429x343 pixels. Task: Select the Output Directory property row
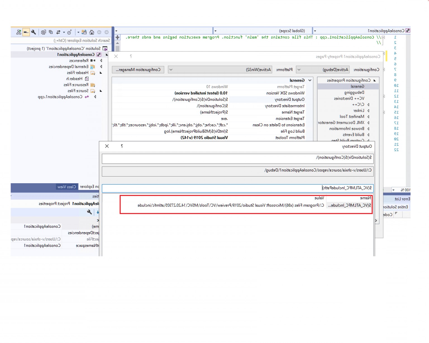(x=209, y=99)
